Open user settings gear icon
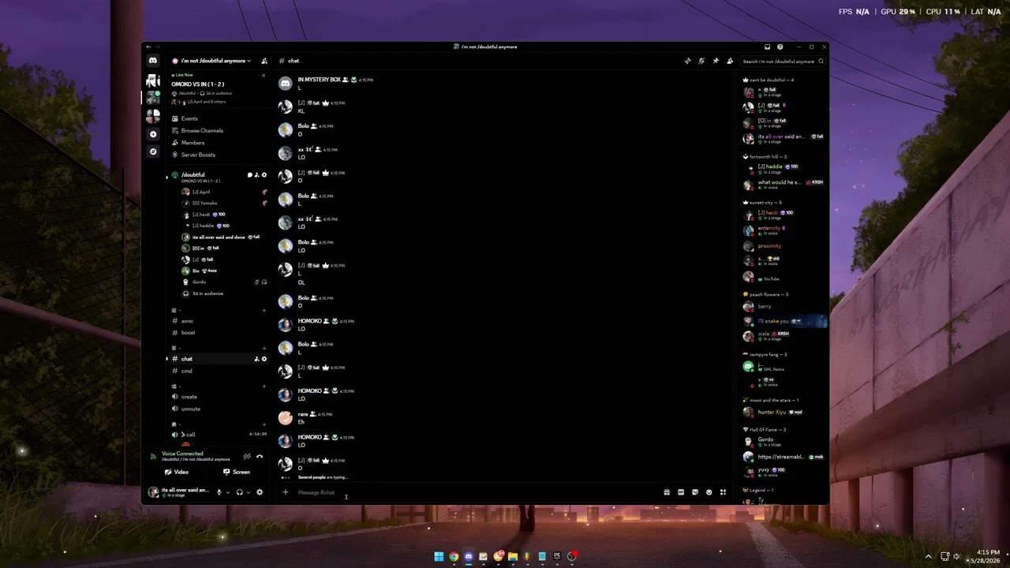Viewport: 1010px width, 568px height. coord(260,492)
